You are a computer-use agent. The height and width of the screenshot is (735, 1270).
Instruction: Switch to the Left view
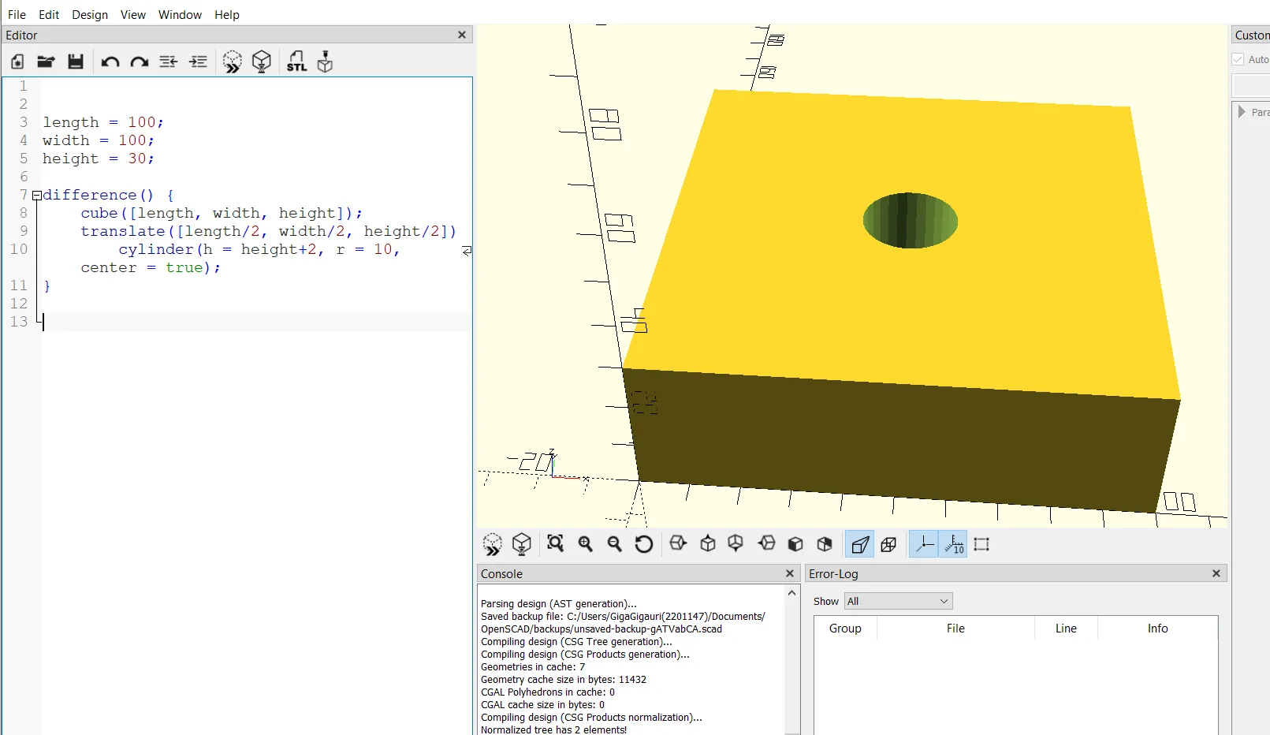[766, 543]
